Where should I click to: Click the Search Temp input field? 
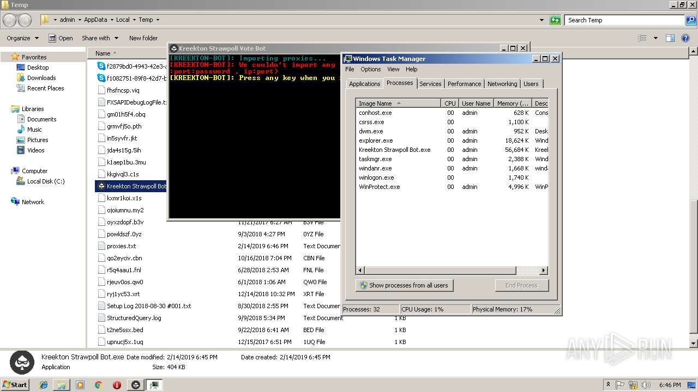pyautogui.click(x=624, y=20)
